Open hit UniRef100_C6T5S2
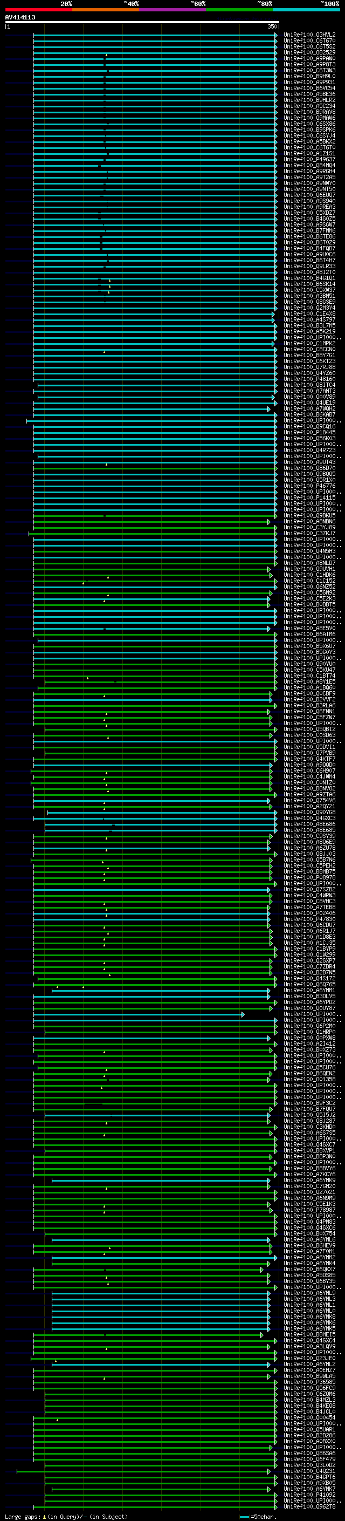This screenshot has height=1521, width=345. (309, 46)
